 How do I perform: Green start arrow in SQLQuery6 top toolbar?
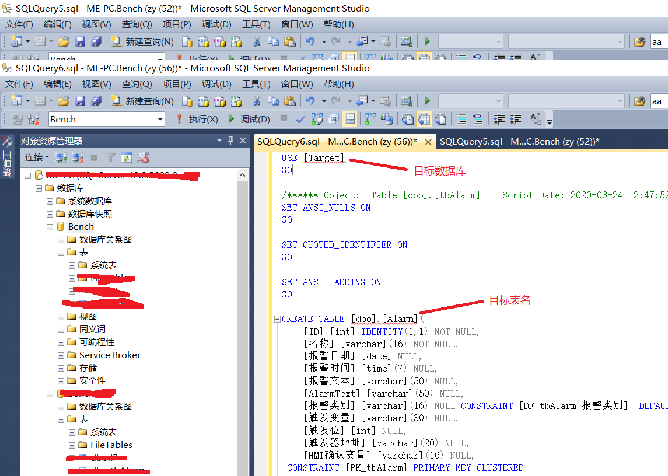click(427, 101)
